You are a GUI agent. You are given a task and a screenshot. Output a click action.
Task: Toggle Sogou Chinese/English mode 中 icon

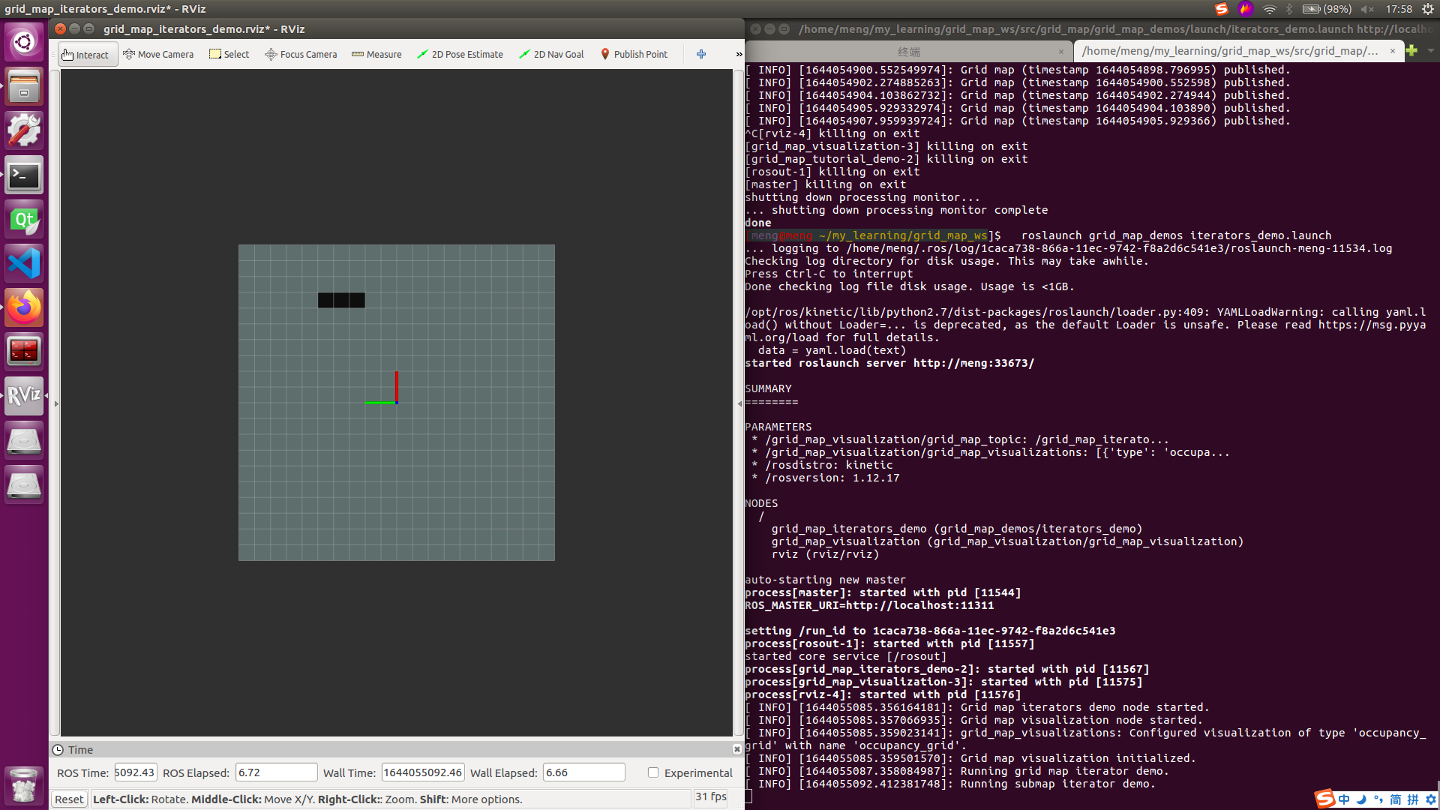tap(1344, 799)
